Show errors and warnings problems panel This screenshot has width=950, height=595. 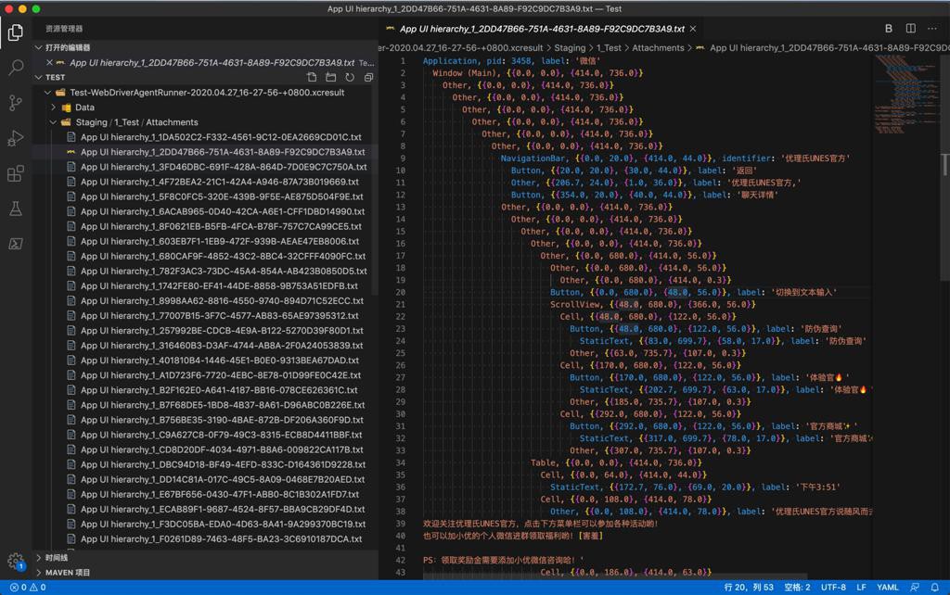point(28,588)
